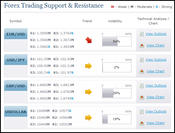Open View Chart link for USD/JPY
This screenshot has height=133, width=175.
[155, 71]
